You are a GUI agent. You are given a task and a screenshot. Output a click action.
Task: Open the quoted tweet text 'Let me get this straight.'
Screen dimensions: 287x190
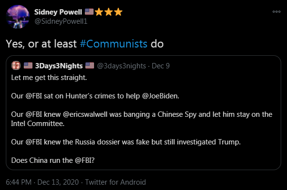pos(49,78)
